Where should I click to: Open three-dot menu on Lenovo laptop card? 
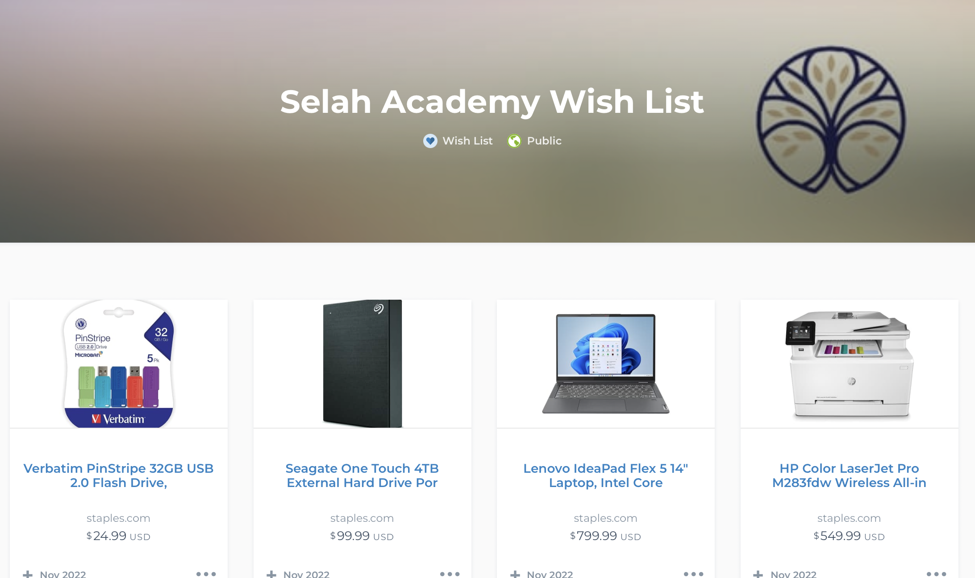694,574
